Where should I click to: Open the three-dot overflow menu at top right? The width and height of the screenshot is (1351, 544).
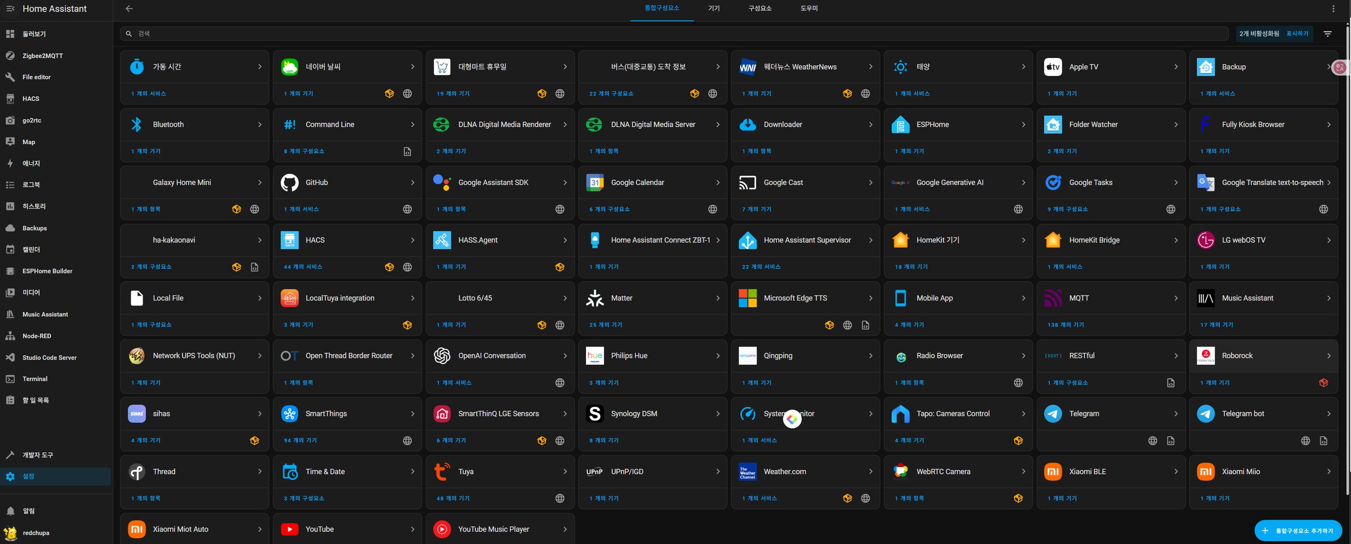click(x=1333, y=8)
